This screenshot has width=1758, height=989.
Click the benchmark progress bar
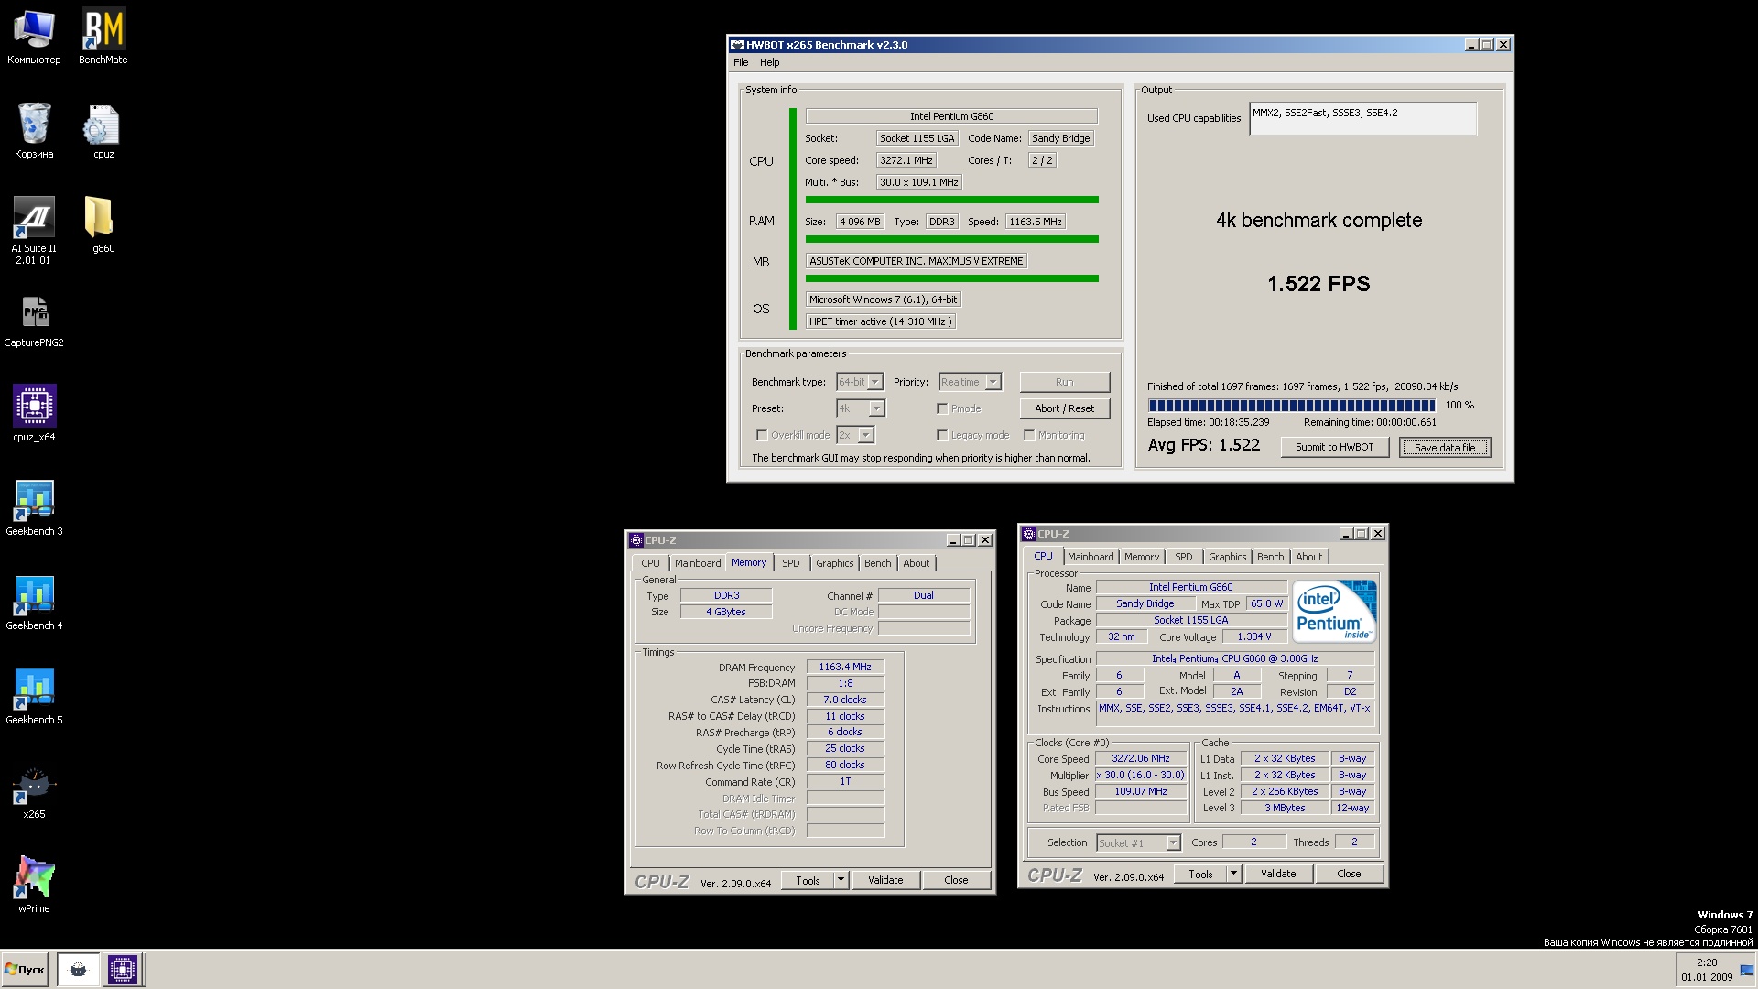tap(1292, 406)
